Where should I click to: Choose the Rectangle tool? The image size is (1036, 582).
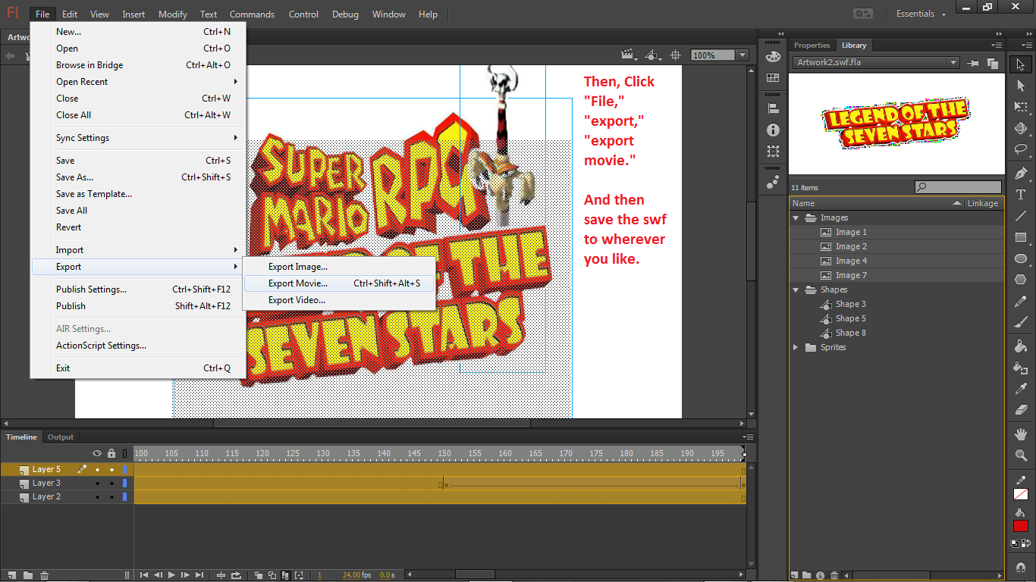(1021, 237)
